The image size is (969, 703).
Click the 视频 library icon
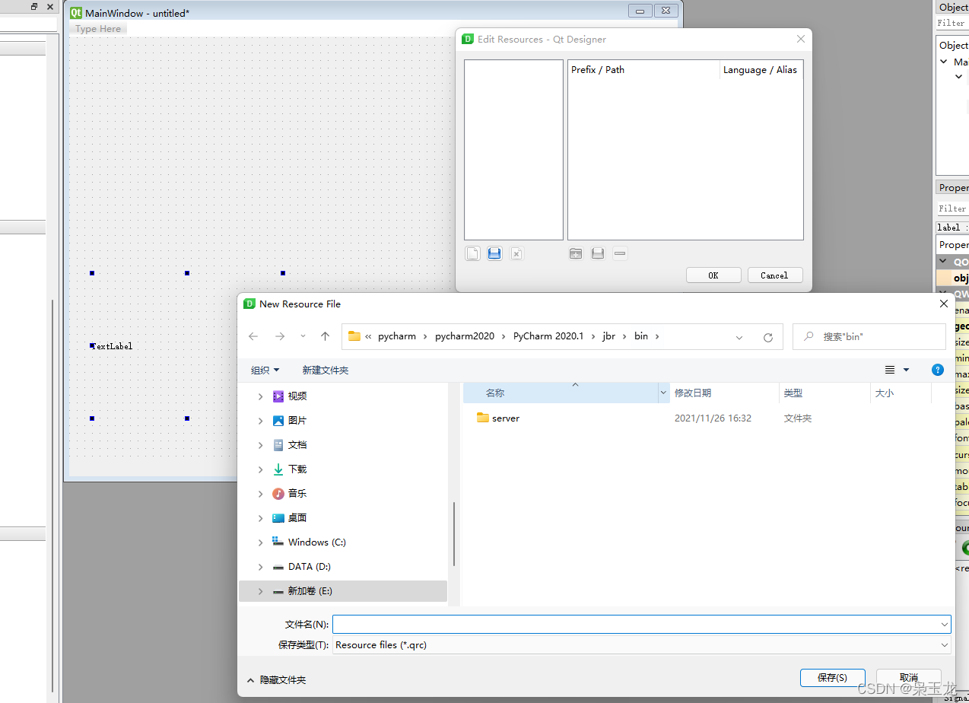[278, 396]
